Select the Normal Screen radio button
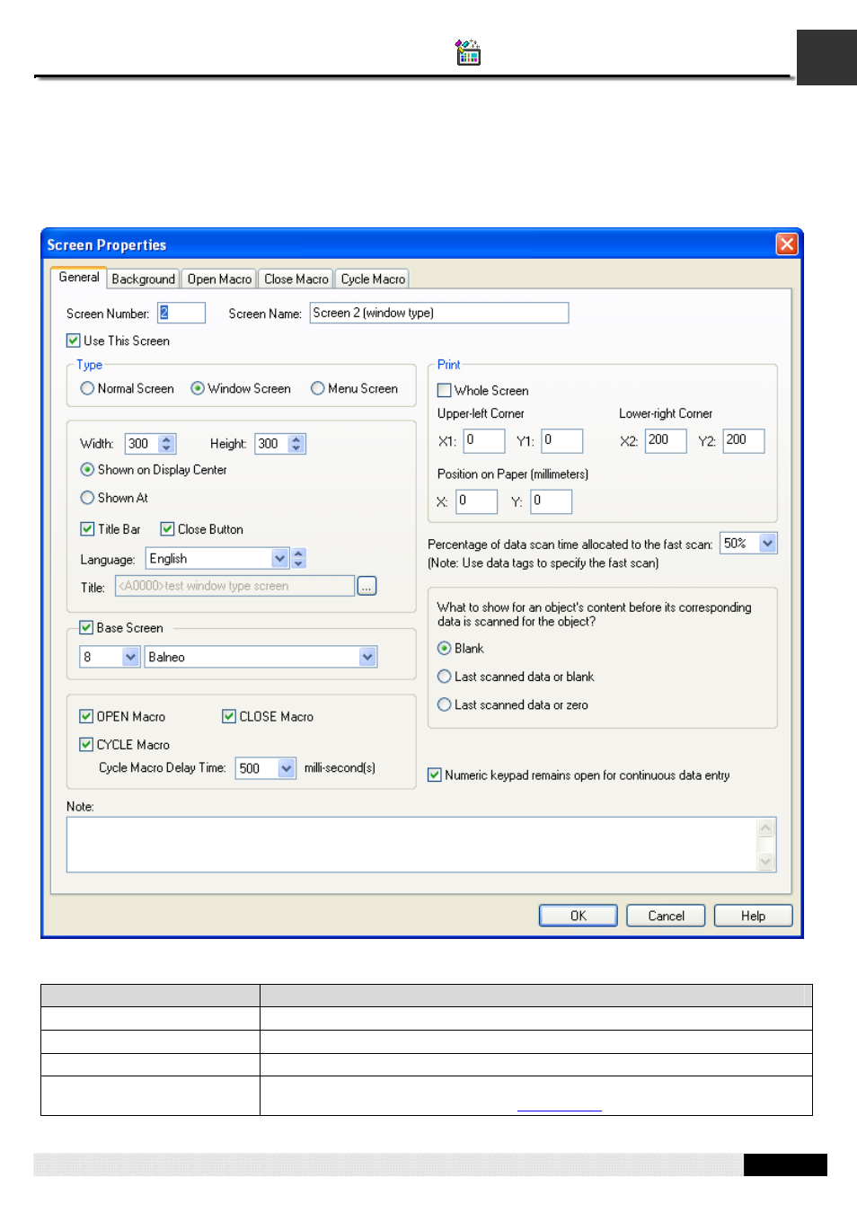The width and height of the screenshot is (857, 1213). (x=87, y=388)
